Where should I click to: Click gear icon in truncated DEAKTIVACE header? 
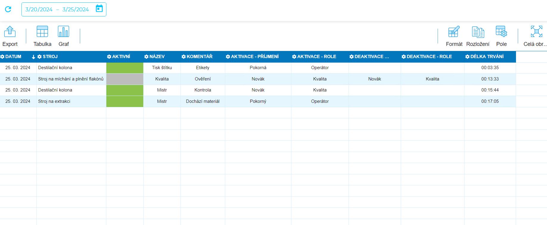pyautogui.click(x=352, y=57)
